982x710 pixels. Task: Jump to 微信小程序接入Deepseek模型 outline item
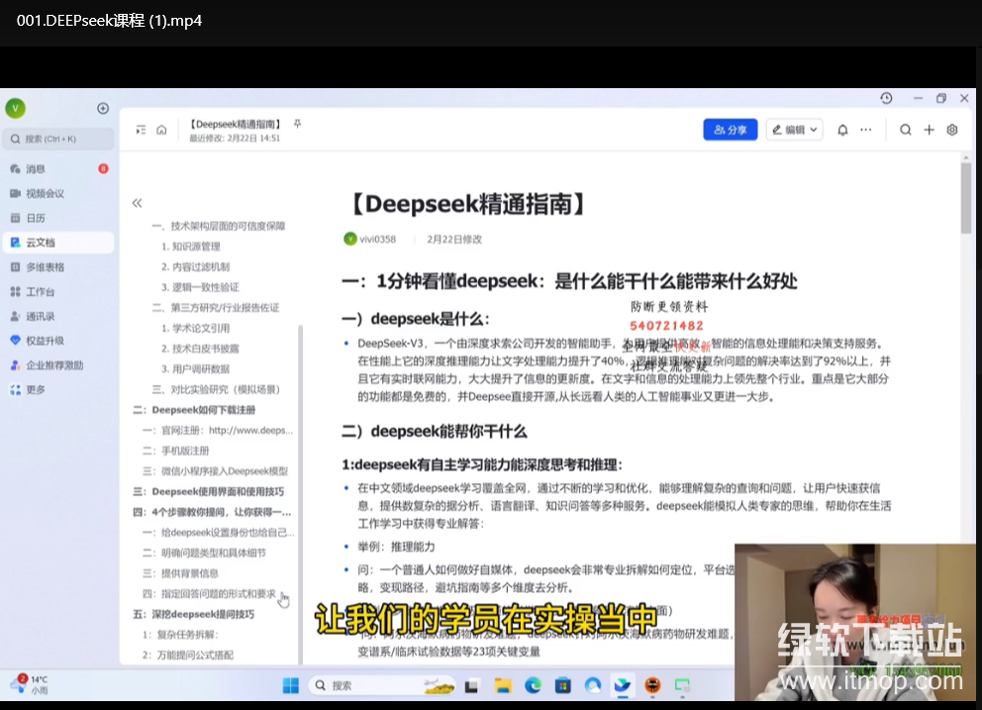pos(216,471)
